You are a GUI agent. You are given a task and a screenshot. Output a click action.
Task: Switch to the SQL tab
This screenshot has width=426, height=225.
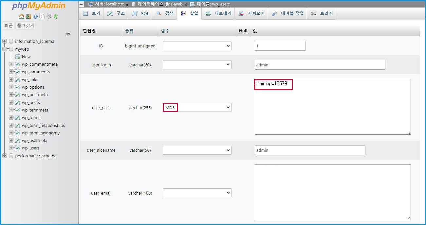[141, 14]
